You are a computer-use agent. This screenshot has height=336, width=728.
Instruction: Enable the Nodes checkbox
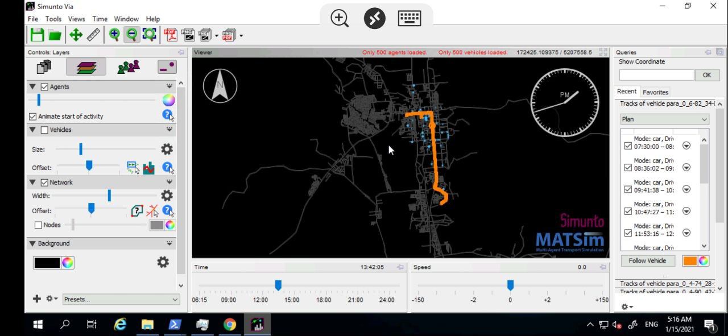[38, 225]
